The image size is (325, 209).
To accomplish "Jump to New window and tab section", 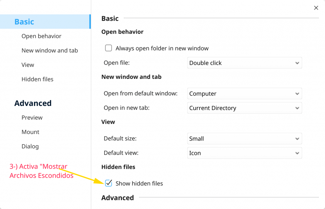I will (x=50, y=51).
